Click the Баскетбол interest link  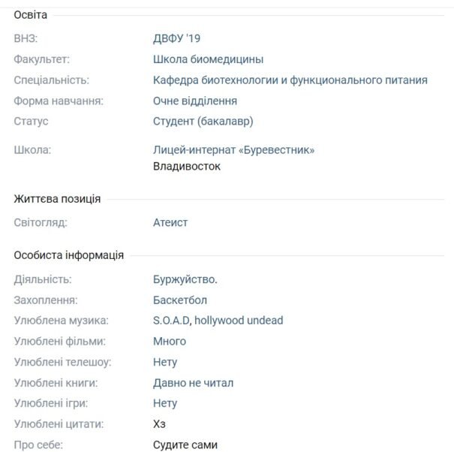[x=180, y=300]
